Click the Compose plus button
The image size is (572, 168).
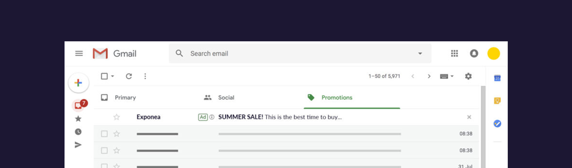tap(78, 83)
